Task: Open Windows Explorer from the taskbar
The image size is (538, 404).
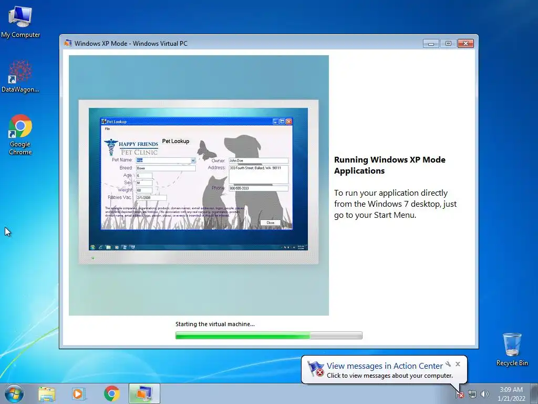Action: [x=47, y=394]
